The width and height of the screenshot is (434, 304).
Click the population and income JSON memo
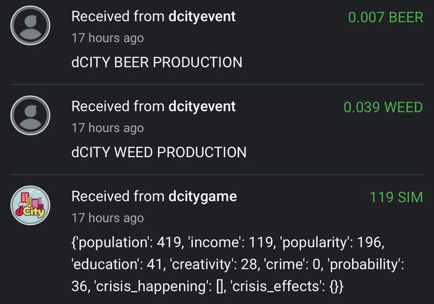pos(237,264)
